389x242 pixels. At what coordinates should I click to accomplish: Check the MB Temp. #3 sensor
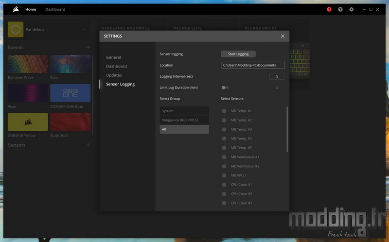point(224,129)
